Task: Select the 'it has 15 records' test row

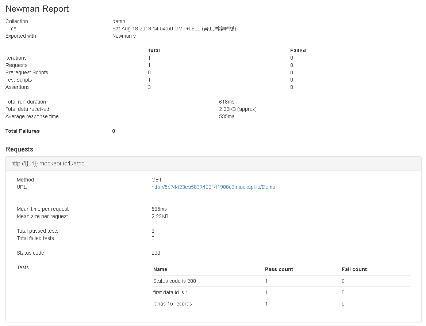Action: 281,304
